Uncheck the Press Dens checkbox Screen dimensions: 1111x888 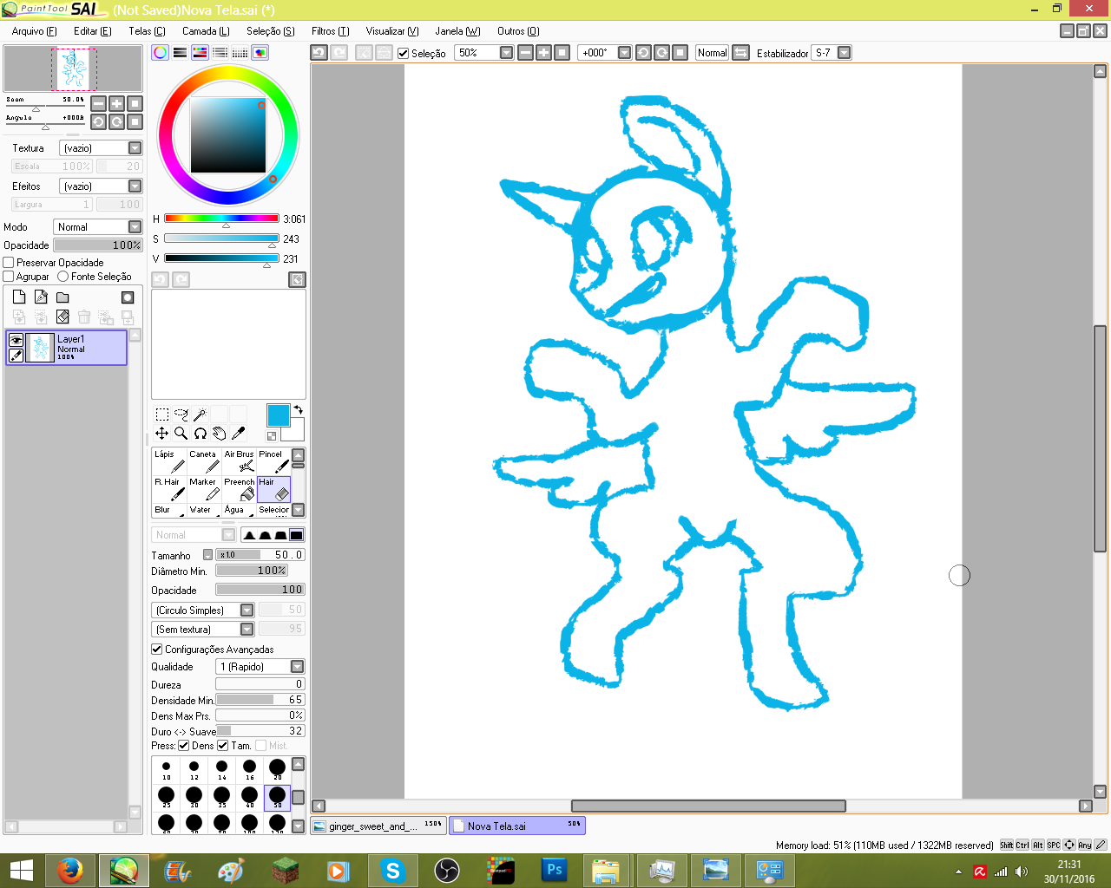(x=183, y=745)
